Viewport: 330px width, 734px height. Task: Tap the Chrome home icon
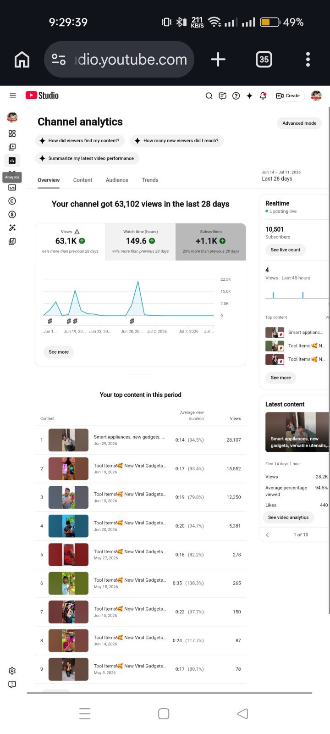click(22, 59)
